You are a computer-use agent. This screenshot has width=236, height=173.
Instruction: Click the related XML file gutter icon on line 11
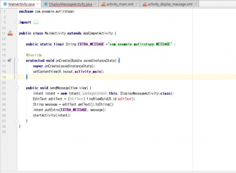[10, 33]
